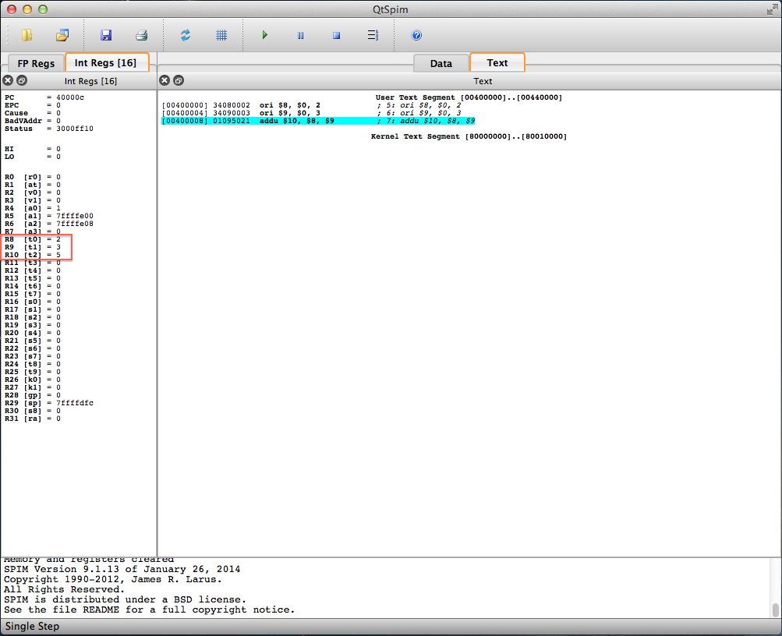The image size is (782, 636).
Task: Open help with the blue question icon
Action: (416, 35)
